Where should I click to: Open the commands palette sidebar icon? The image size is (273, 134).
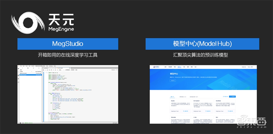pyautogui.click(x=18, y=75)
